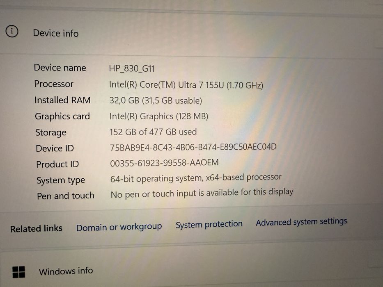Expand the Device info section header
Image resolution: width=383 pixels, height=287 pixels.
191,33
